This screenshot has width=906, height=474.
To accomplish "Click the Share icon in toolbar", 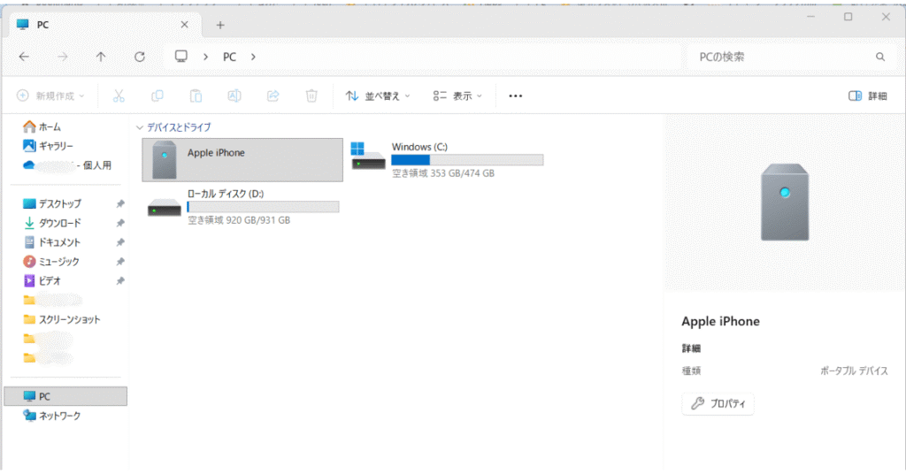I will pyautogui.click(x=273, y=96).
